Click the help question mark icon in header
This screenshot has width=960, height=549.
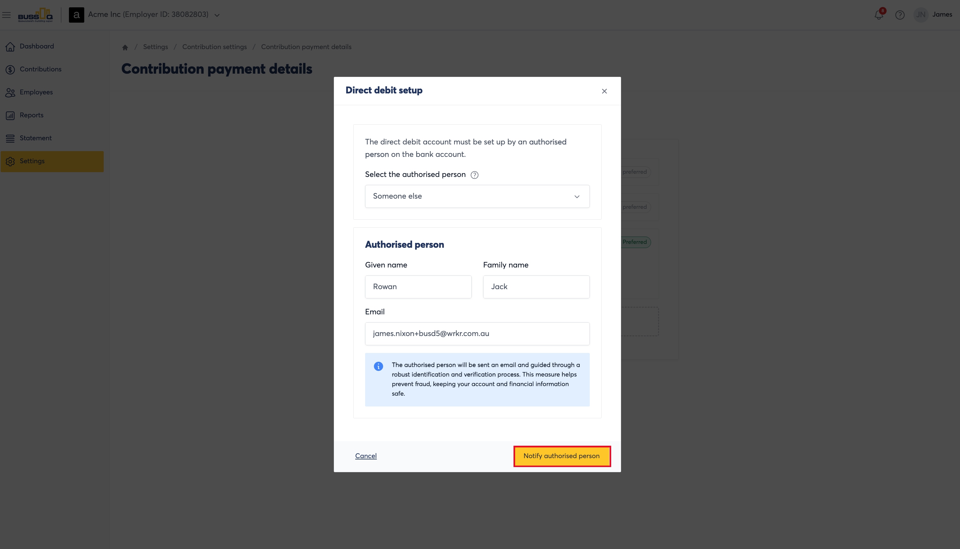pos(900,15)
